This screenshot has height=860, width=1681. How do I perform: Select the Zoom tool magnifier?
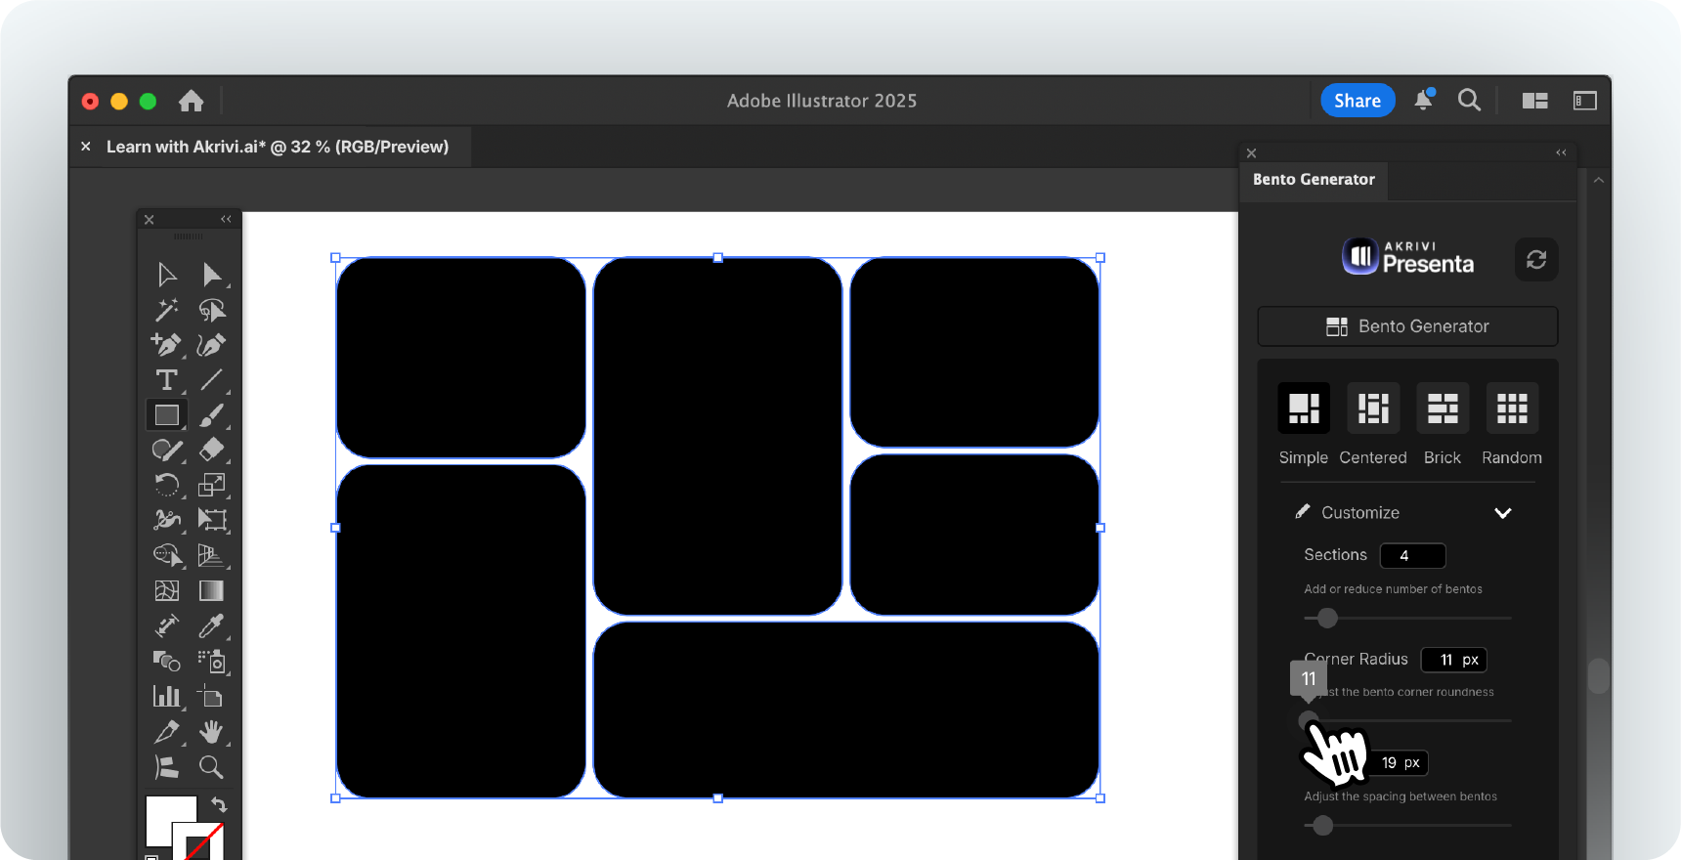(211, 766)
